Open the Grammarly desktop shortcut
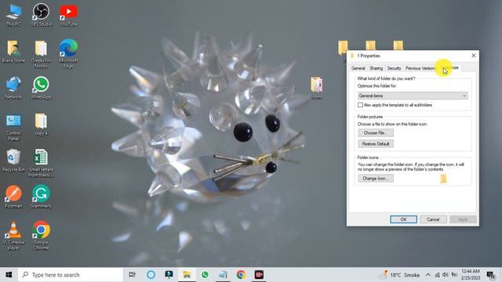Viewport: 502px width, 282px height. point(41,197)
